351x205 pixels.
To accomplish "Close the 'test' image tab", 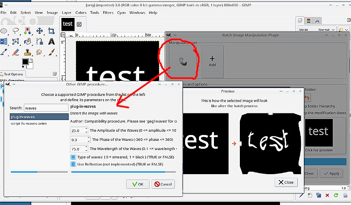I will pyautogui.click(x=79, y=24).
